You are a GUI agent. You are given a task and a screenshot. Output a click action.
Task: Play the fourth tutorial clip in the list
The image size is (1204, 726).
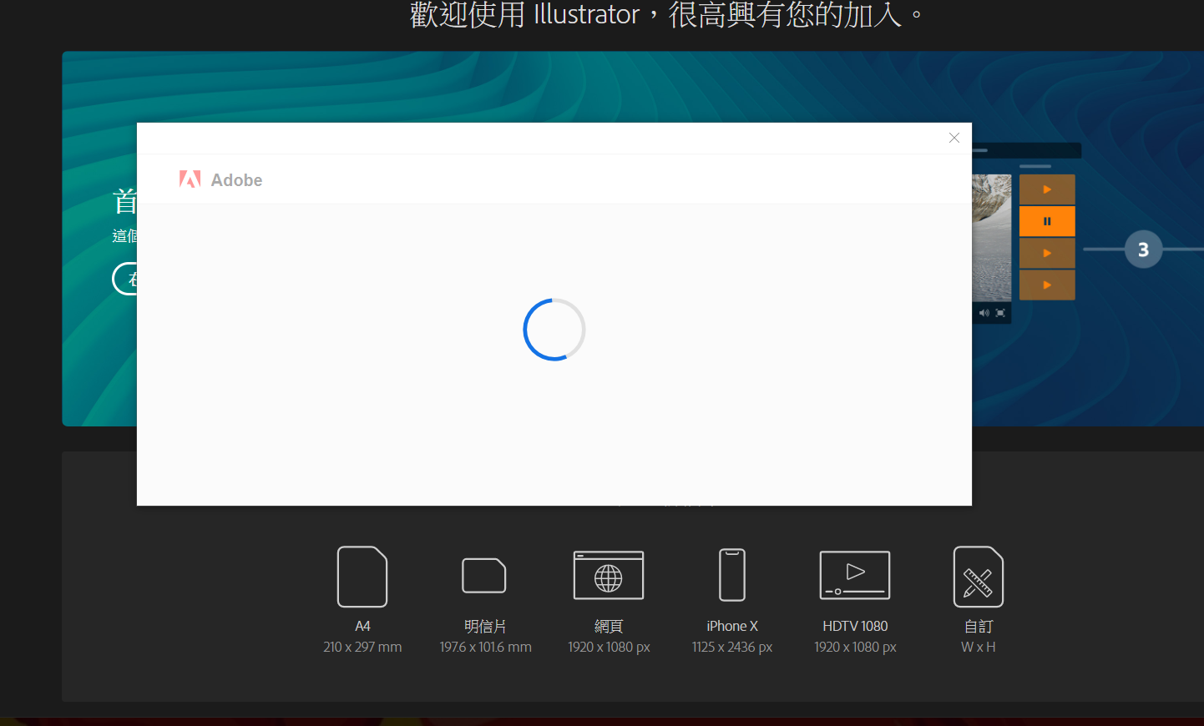(1047, 285)
